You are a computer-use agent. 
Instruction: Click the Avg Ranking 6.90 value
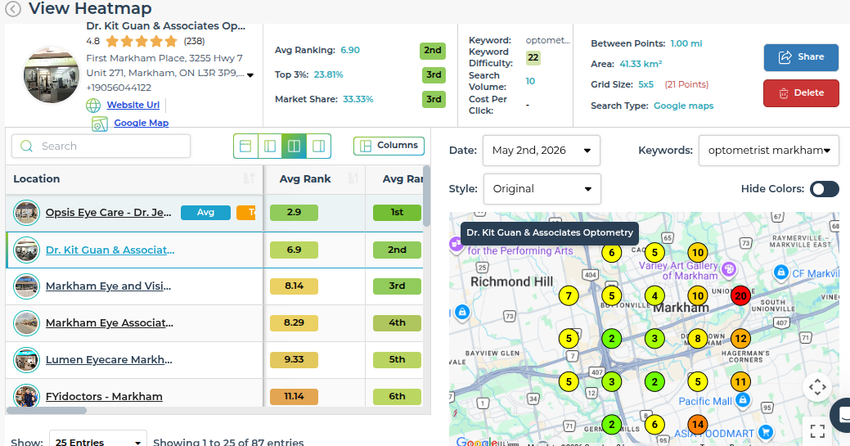click(350, 51)
